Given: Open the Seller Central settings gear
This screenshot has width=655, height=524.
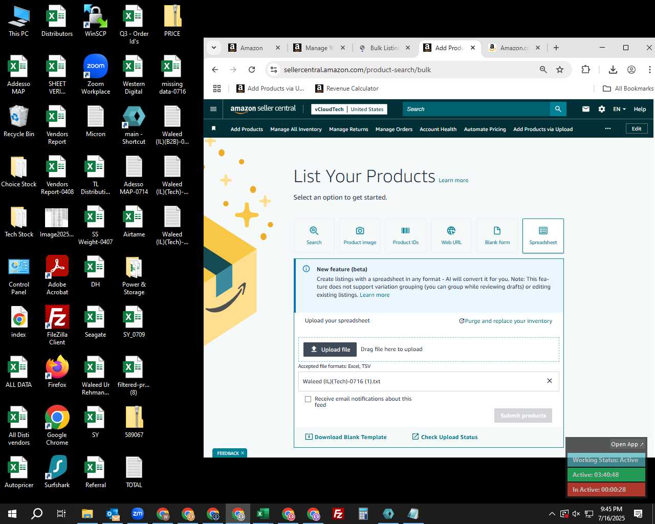Looking at the screenshot, I should pos(602,109).
